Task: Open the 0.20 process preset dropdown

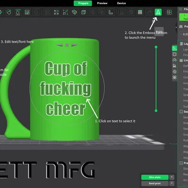Action: coord(184,34)
